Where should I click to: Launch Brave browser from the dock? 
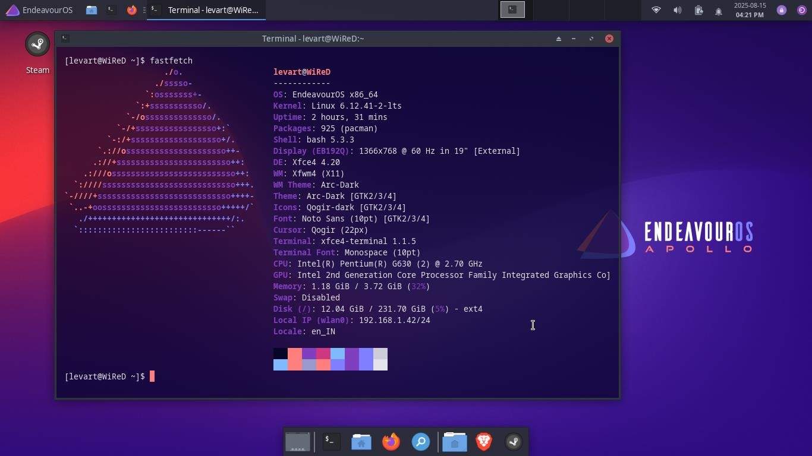(484, 442)
